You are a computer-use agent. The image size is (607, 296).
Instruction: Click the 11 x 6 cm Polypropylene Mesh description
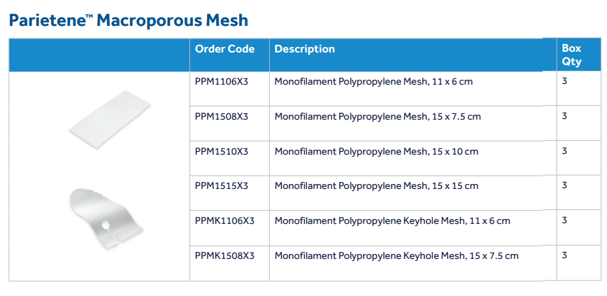(x=373, y=81)
